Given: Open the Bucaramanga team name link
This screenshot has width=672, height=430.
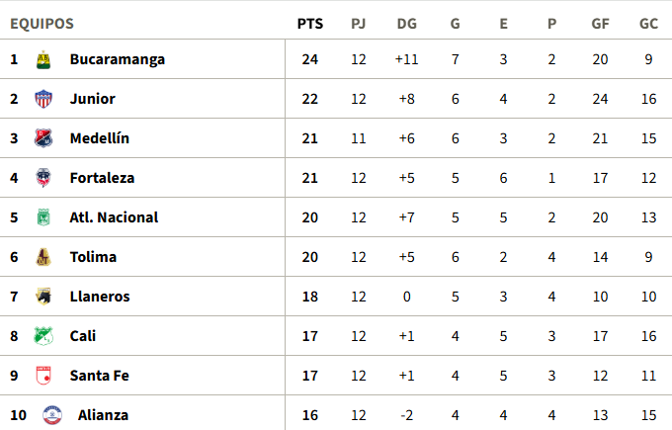Looking at the screenshot, I should tap(117, 59).
